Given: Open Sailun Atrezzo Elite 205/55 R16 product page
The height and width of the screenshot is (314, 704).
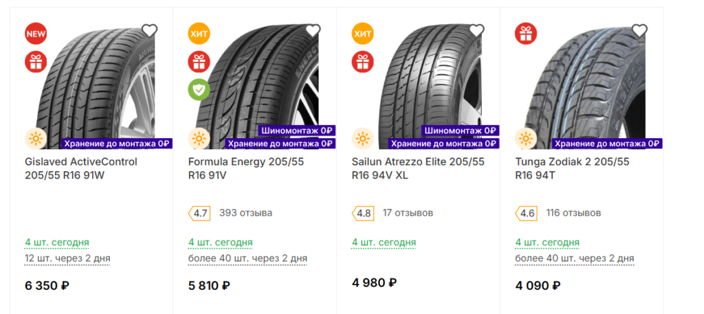Looking at the screenshot, I should pos(419,168).
